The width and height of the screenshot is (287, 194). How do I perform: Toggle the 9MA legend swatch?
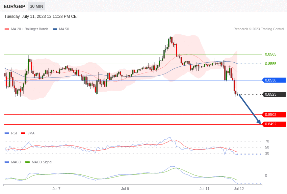23,133
